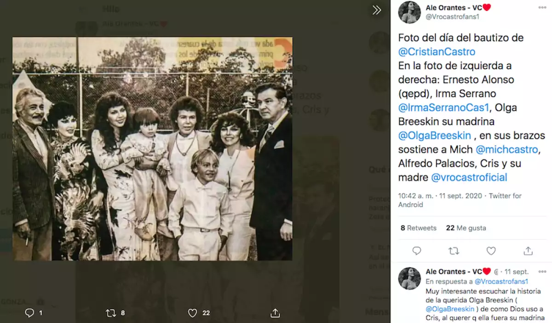Viewport: 552px width, 323px height.
Task: Visit the @michcastro profile link
Action: point(506,149)
